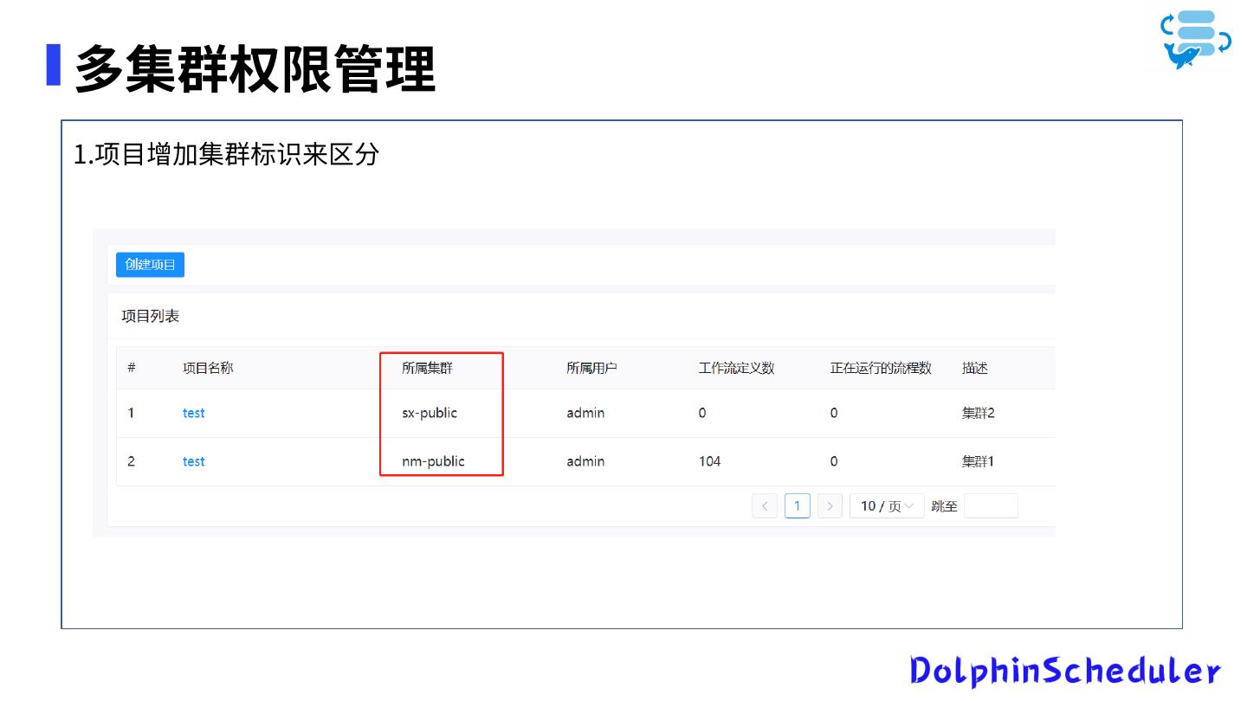Click the 工作流定义数 column header
This screenshot has height=701, width=1247.
coord(736,368)
